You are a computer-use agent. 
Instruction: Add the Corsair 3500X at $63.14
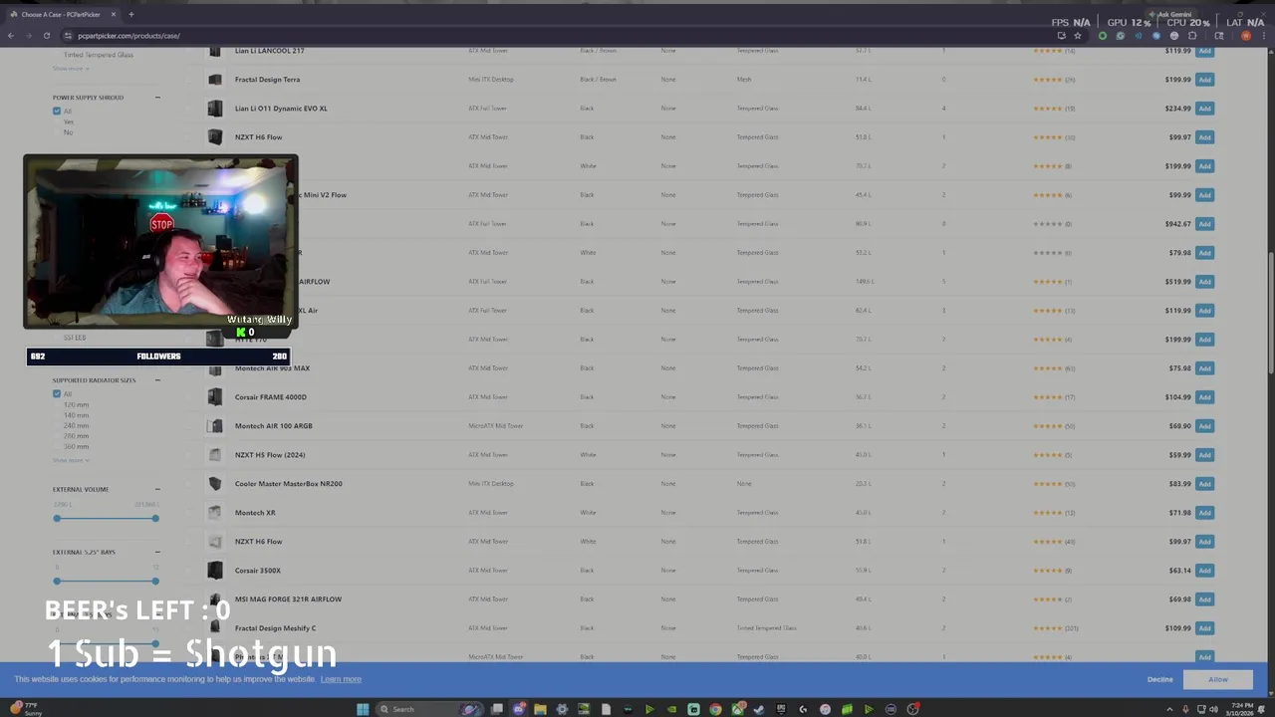(x=1204, y=571)
